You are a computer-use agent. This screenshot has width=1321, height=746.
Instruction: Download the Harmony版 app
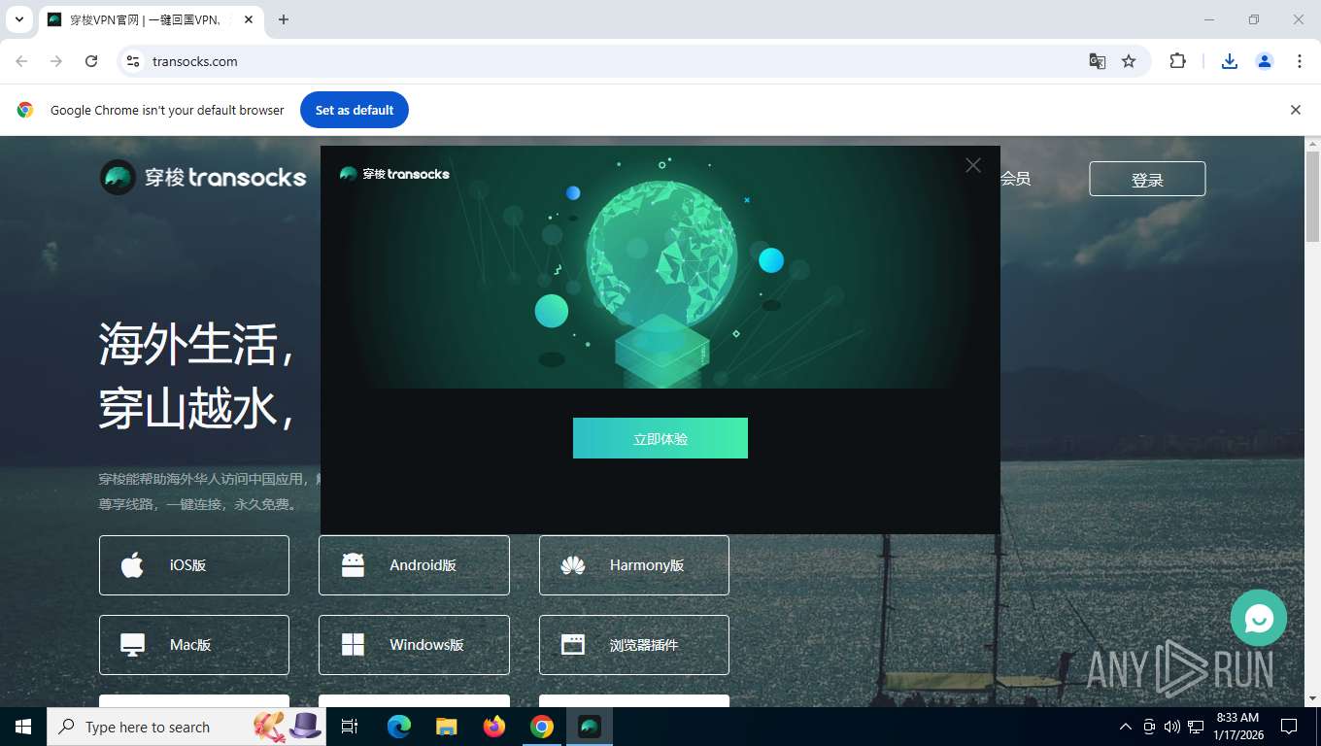pyautogui.click(x=634, y=565)
